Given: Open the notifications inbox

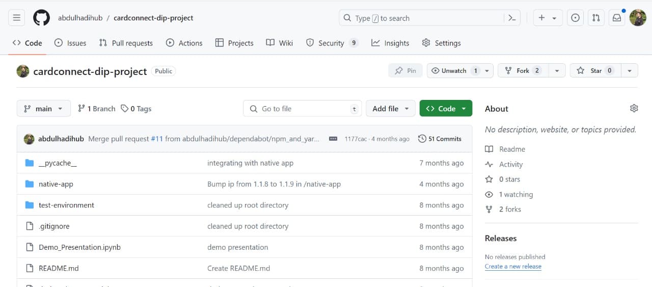Looking at the screenshot, I should [617, 18].
